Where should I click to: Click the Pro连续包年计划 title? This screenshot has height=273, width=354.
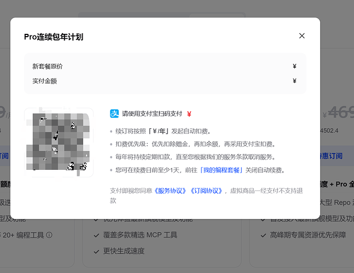pos(54,37)
